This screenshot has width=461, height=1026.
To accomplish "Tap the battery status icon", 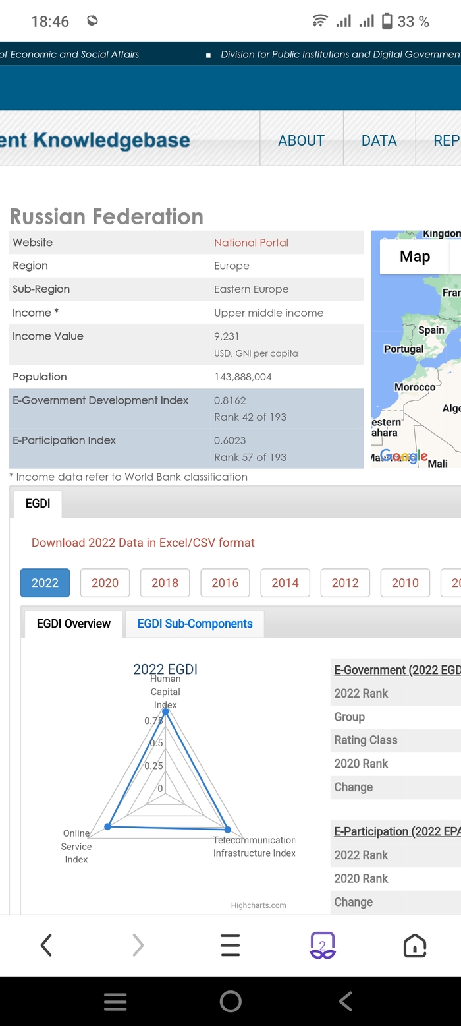I will point(387,21).
